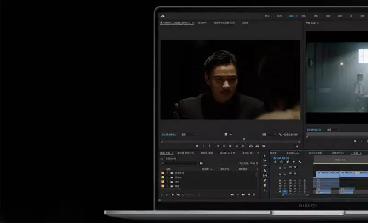This screenshot has width=368, height=223.
Task: Open Timeline display settings wrench
Action: [x=300, y=162]
